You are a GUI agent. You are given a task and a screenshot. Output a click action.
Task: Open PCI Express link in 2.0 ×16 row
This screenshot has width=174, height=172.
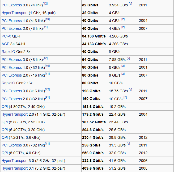point(12,75)
